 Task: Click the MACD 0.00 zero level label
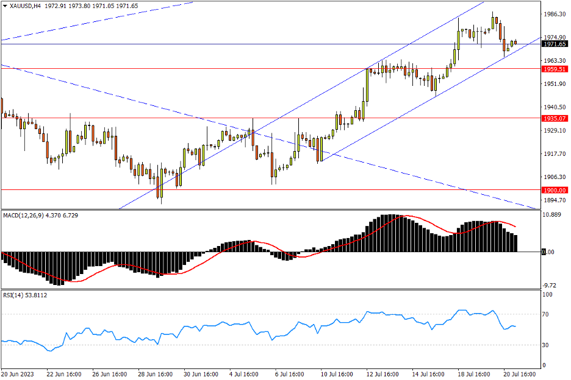click(550, 252)
